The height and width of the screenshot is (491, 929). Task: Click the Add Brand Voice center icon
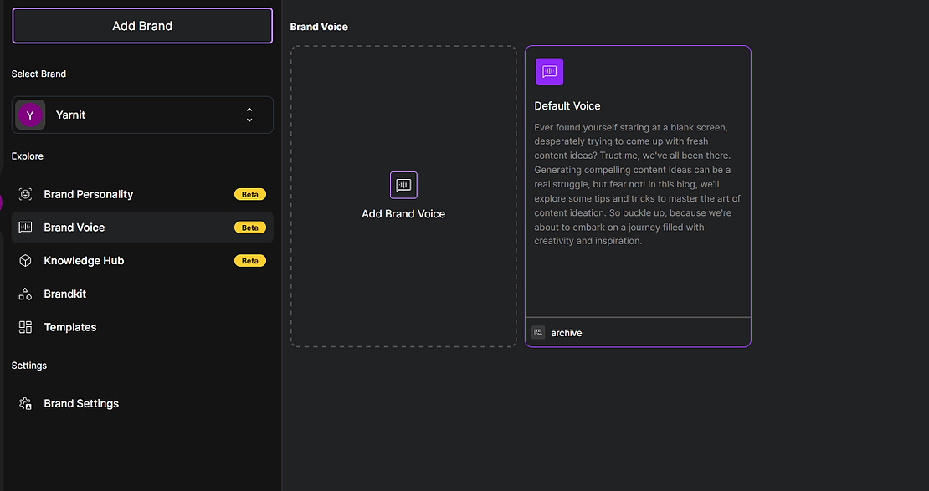pyautogui.click(x=403, y=185)
